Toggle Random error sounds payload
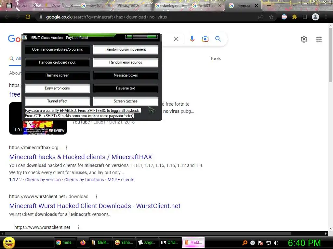 [126, 62]
